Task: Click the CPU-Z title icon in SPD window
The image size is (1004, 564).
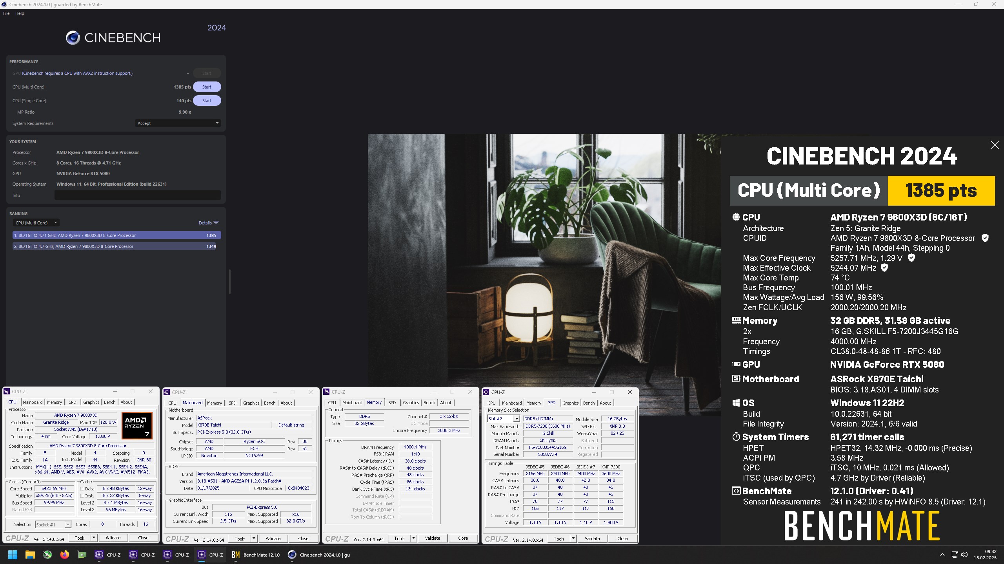Action: coord(486,392)
